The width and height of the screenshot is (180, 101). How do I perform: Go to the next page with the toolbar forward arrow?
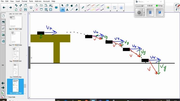point(10,8)
